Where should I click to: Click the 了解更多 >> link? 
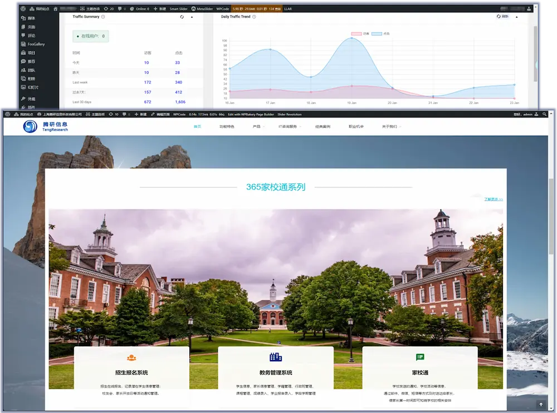pyautogui.click(x=493, y=199)
